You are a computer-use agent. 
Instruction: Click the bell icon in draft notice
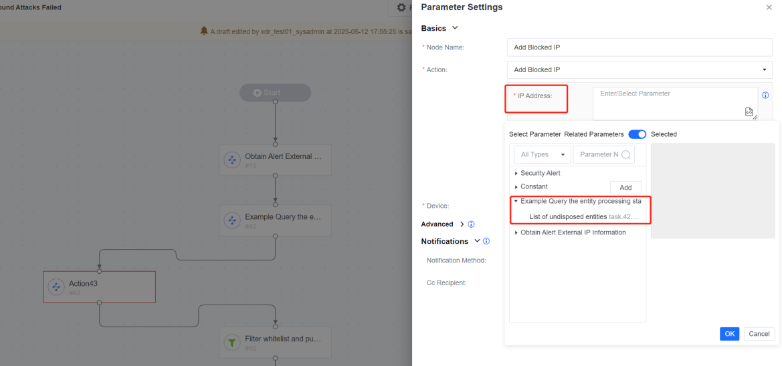click(203, 31)
